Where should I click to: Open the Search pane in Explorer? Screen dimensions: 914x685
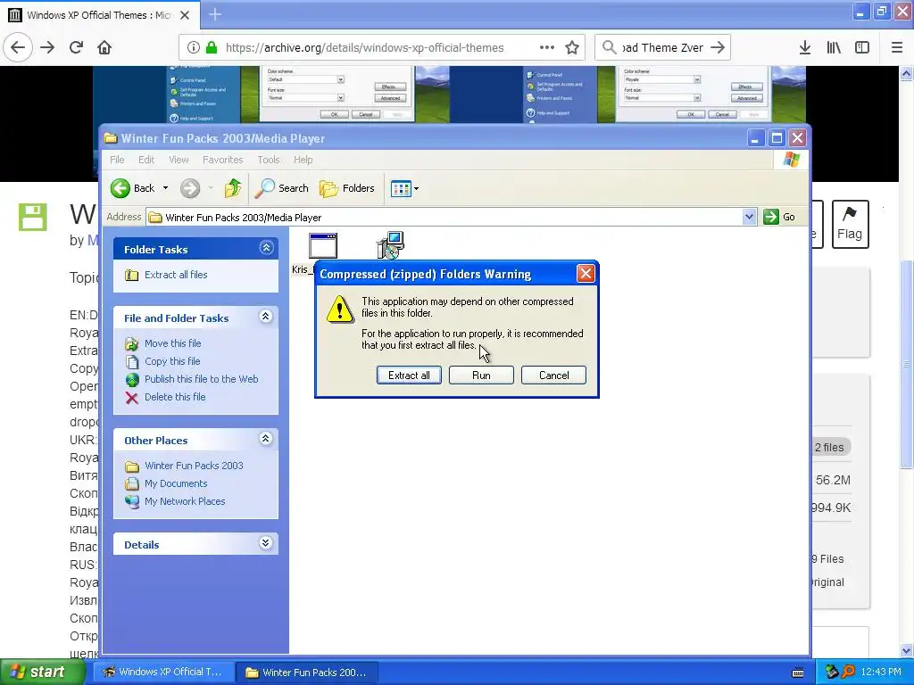[282, 188]
